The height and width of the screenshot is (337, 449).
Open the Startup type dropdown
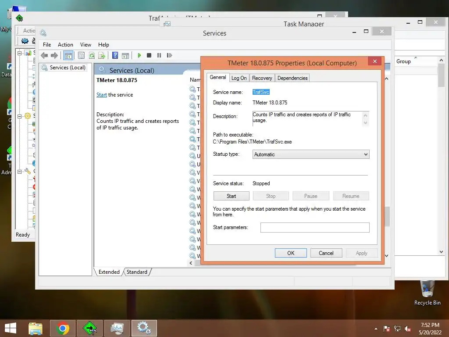click(311, 154)
